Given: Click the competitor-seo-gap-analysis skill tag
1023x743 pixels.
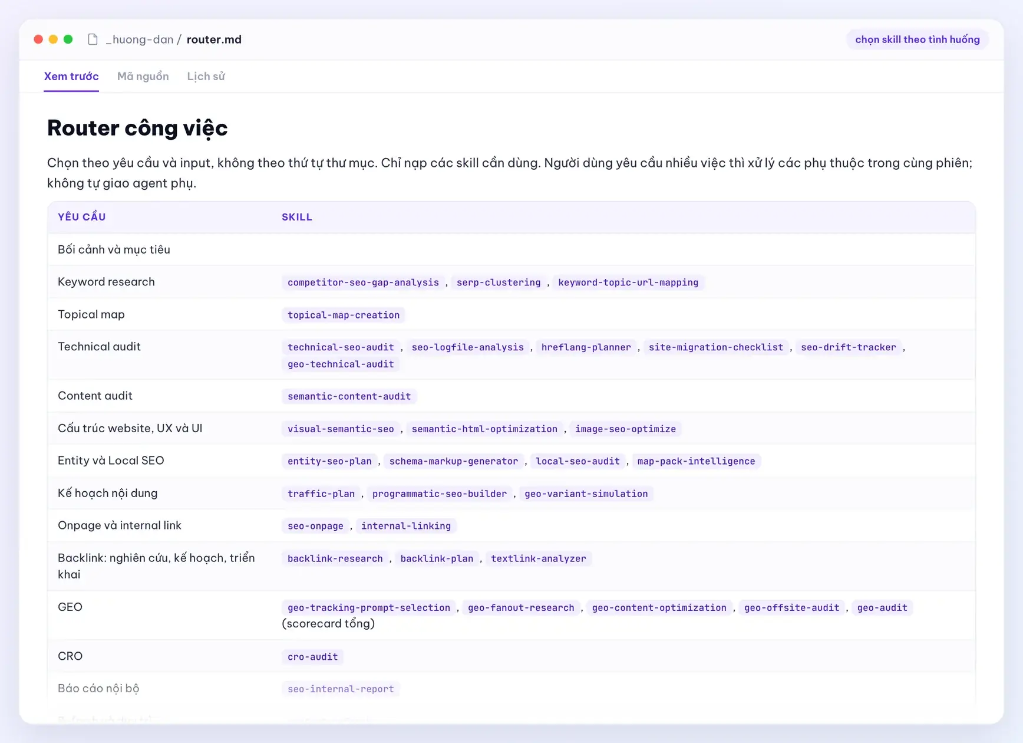Looking at the screenshot, I should 363,282.
